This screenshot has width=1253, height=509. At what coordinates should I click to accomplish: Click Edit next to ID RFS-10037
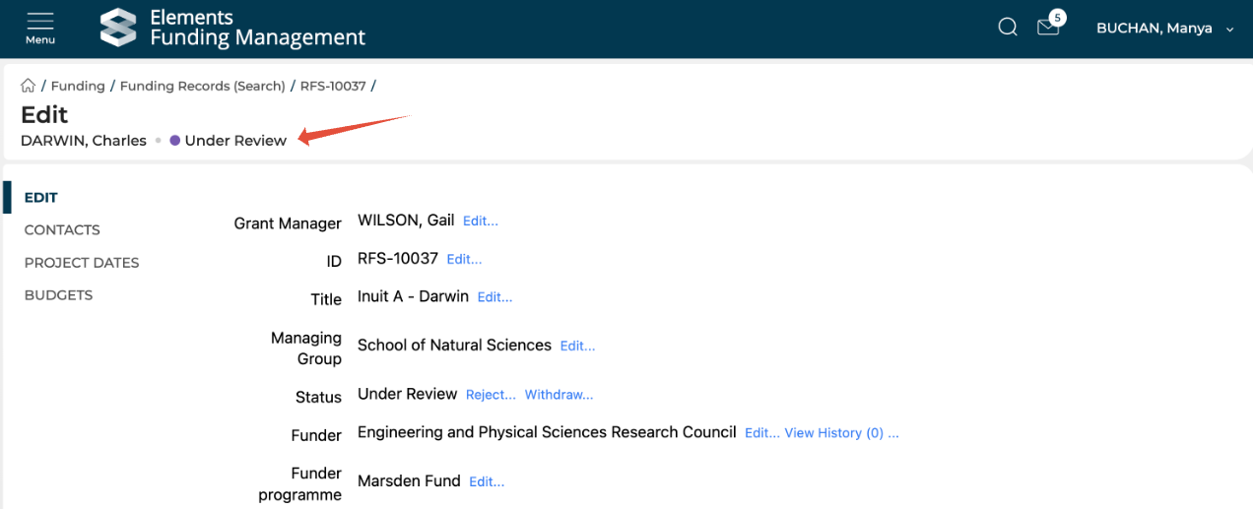click(x=464, y=260)
